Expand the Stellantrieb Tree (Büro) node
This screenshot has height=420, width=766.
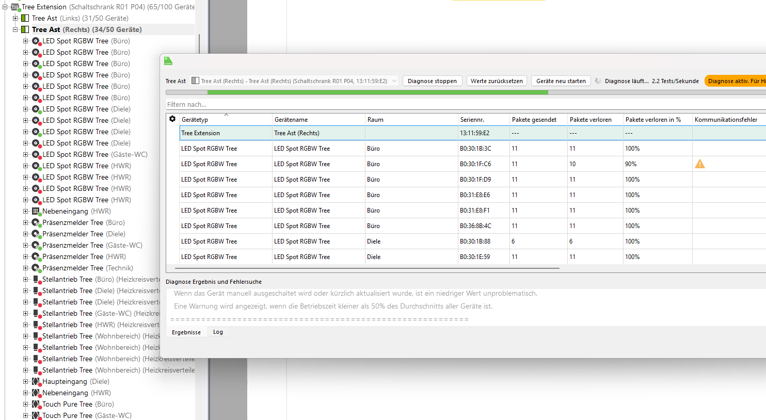click(x=25, y=279)
